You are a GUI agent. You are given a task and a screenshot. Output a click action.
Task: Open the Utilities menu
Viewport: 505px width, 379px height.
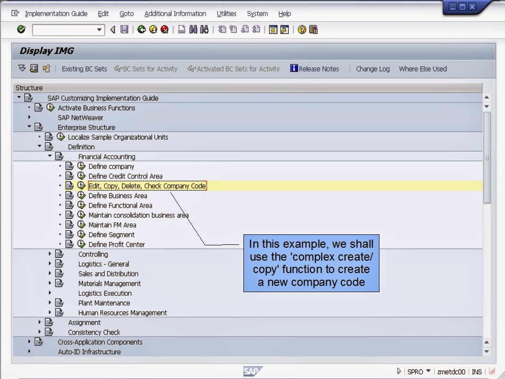click(x=226, y=13)
